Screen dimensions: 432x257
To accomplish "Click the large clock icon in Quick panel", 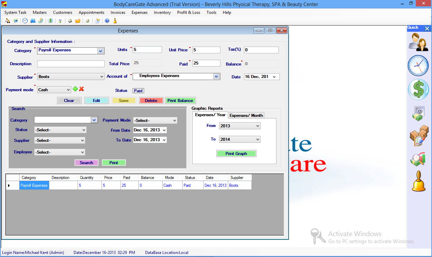I will tap(418, 66).
